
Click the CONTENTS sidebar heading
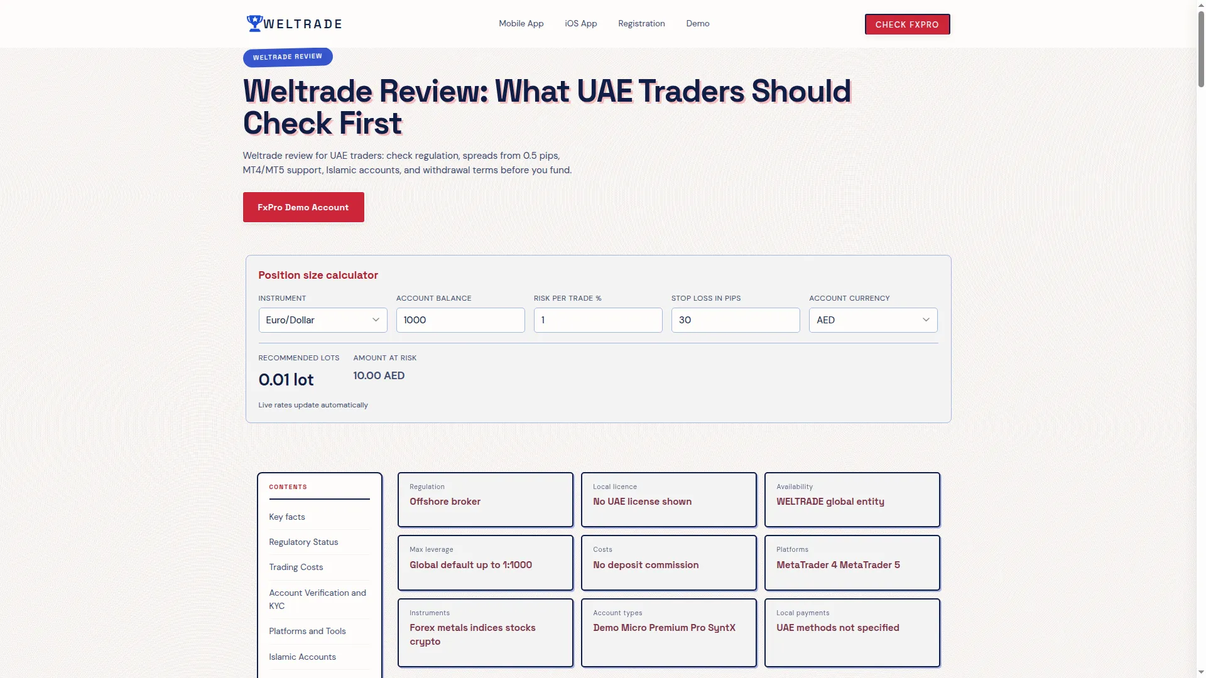coord(288,487)
